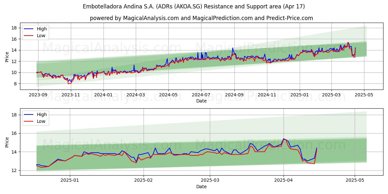Click the chart title mentioning Embotelladora Andina
Image resolution: width=388 pixels, height=194 pixels.
[194, 6]
